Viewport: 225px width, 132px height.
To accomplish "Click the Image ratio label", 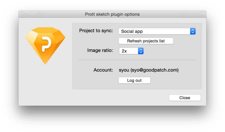I will pyautogui.click(x=100, y=50).
